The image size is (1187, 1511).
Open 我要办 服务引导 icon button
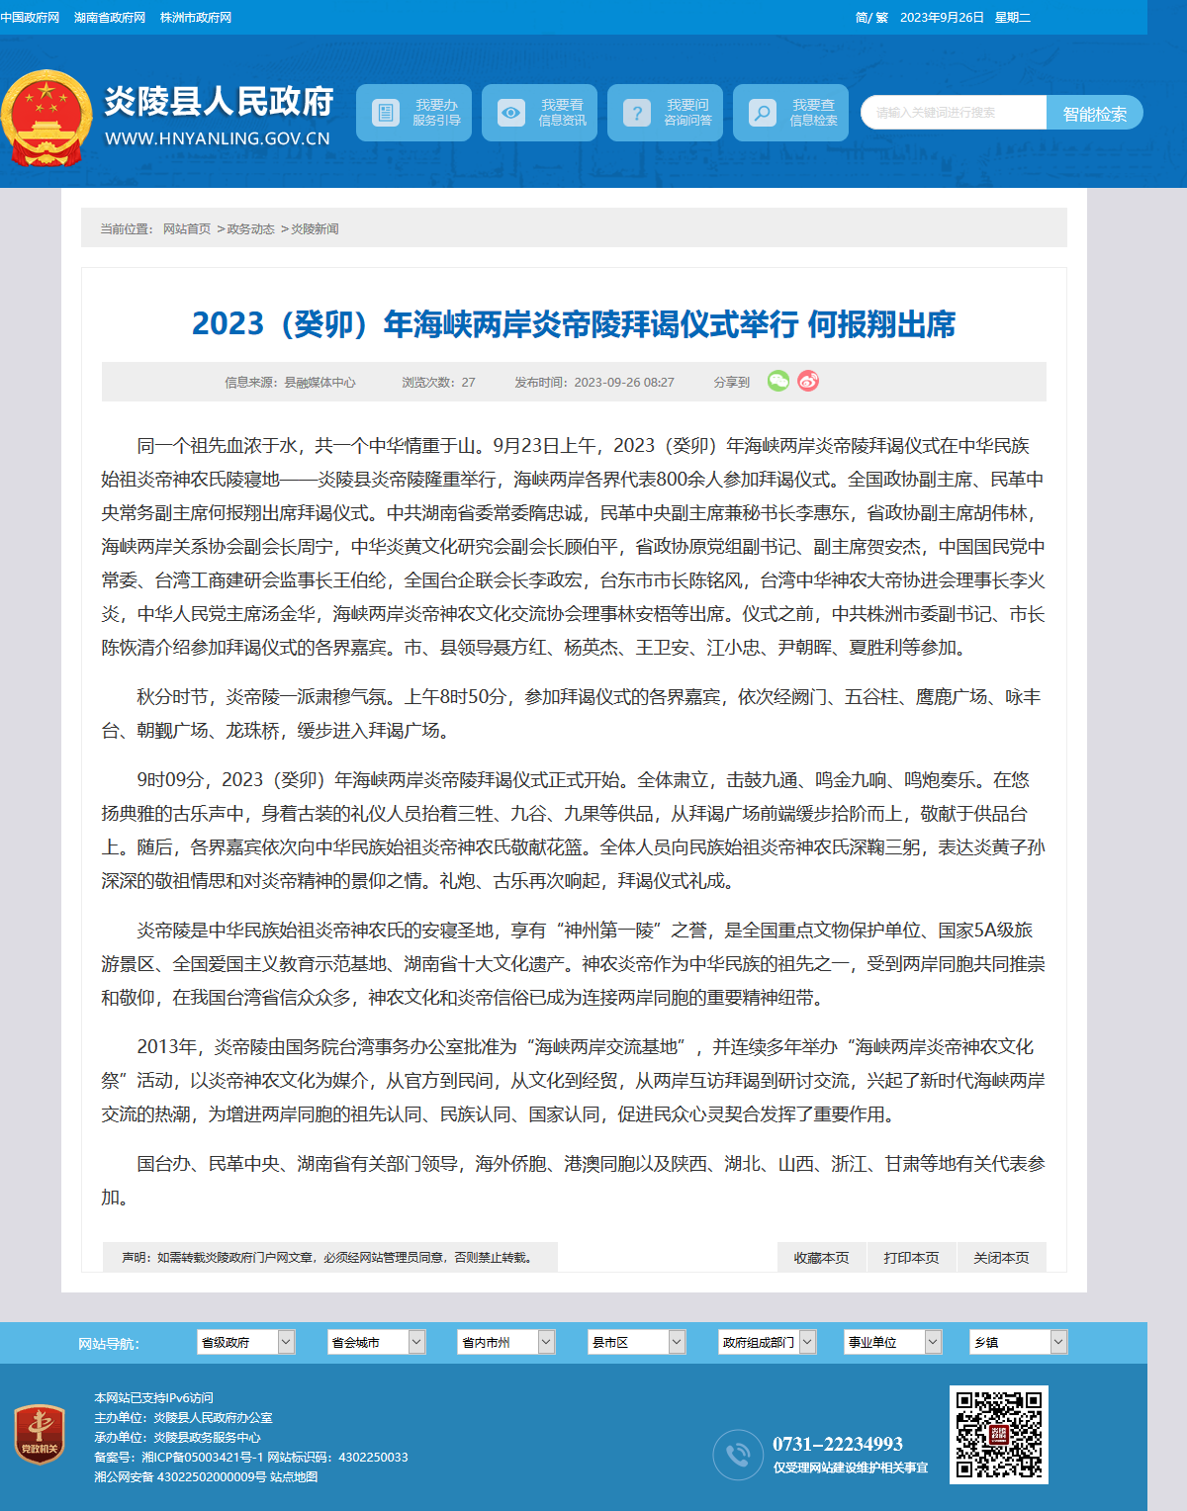click(x=385, y=113)
